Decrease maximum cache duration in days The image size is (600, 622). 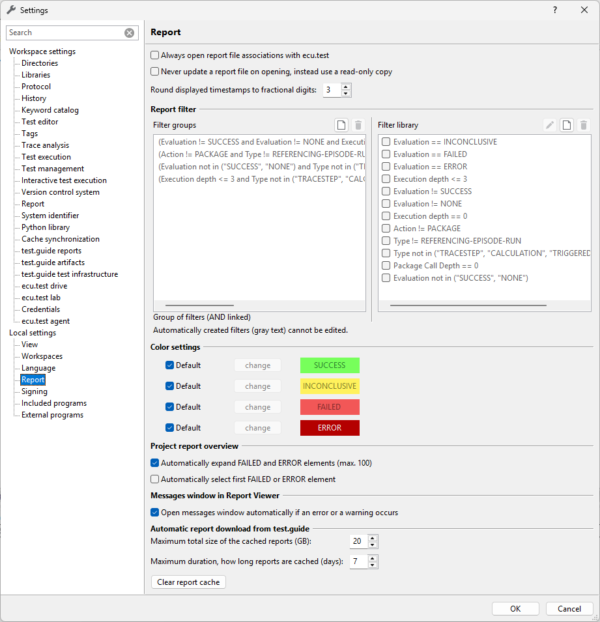coord(372,565)
